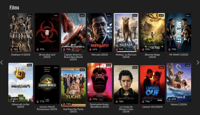Click the FILM badge on Mercato poster
Image resolution: width=200 pixels, height=115 pixels.
click(x=109, y=15)
